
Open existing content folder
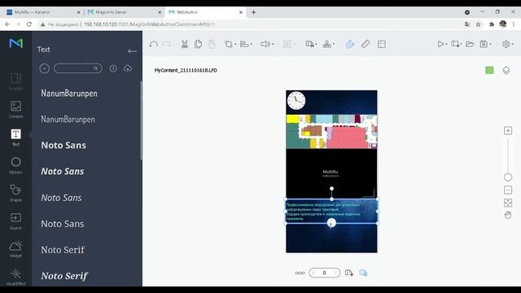470,44
